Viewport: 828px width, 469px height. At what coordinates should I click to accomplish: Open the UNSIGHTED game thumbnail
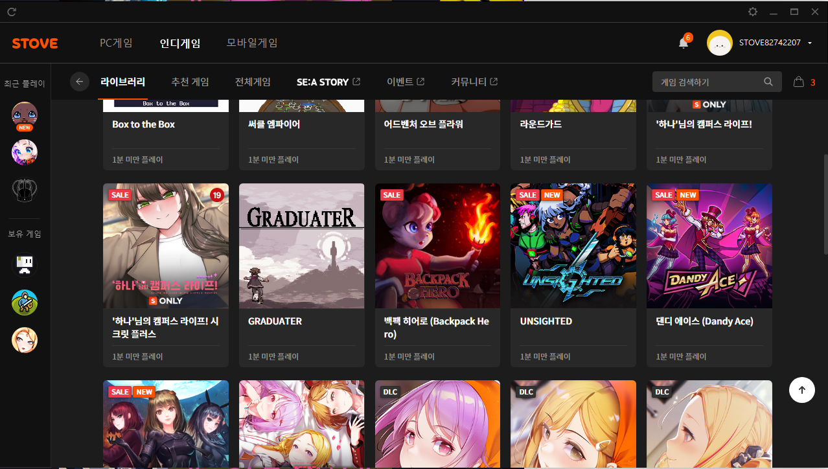click(573, 246)
